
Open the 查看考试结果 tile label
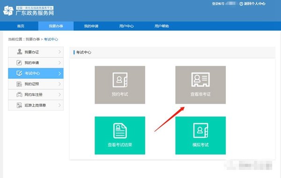[120, 145]
